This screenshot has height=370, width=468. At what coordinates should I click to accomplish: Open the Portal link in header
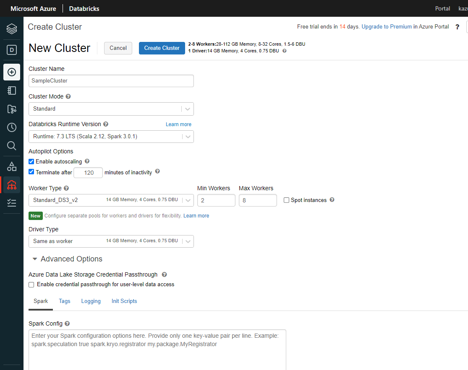(x=442, y=9)
